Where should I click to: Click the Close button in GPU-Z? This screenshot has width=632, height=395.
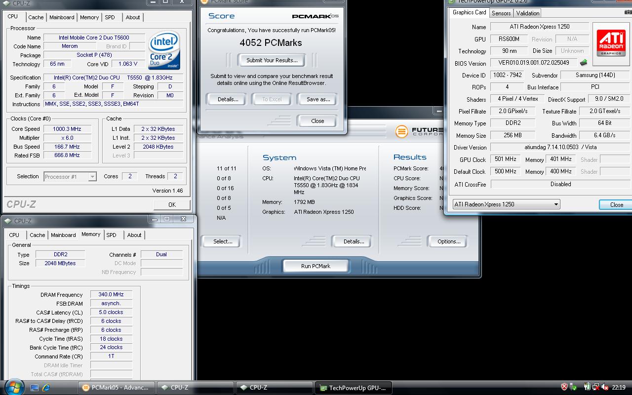coord(616,204)
